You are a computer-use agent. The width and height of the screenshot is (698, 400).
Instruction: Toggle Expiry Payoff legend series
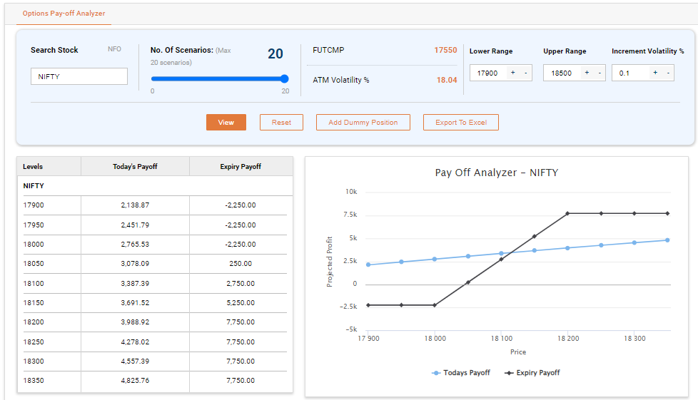pos(532,373)
